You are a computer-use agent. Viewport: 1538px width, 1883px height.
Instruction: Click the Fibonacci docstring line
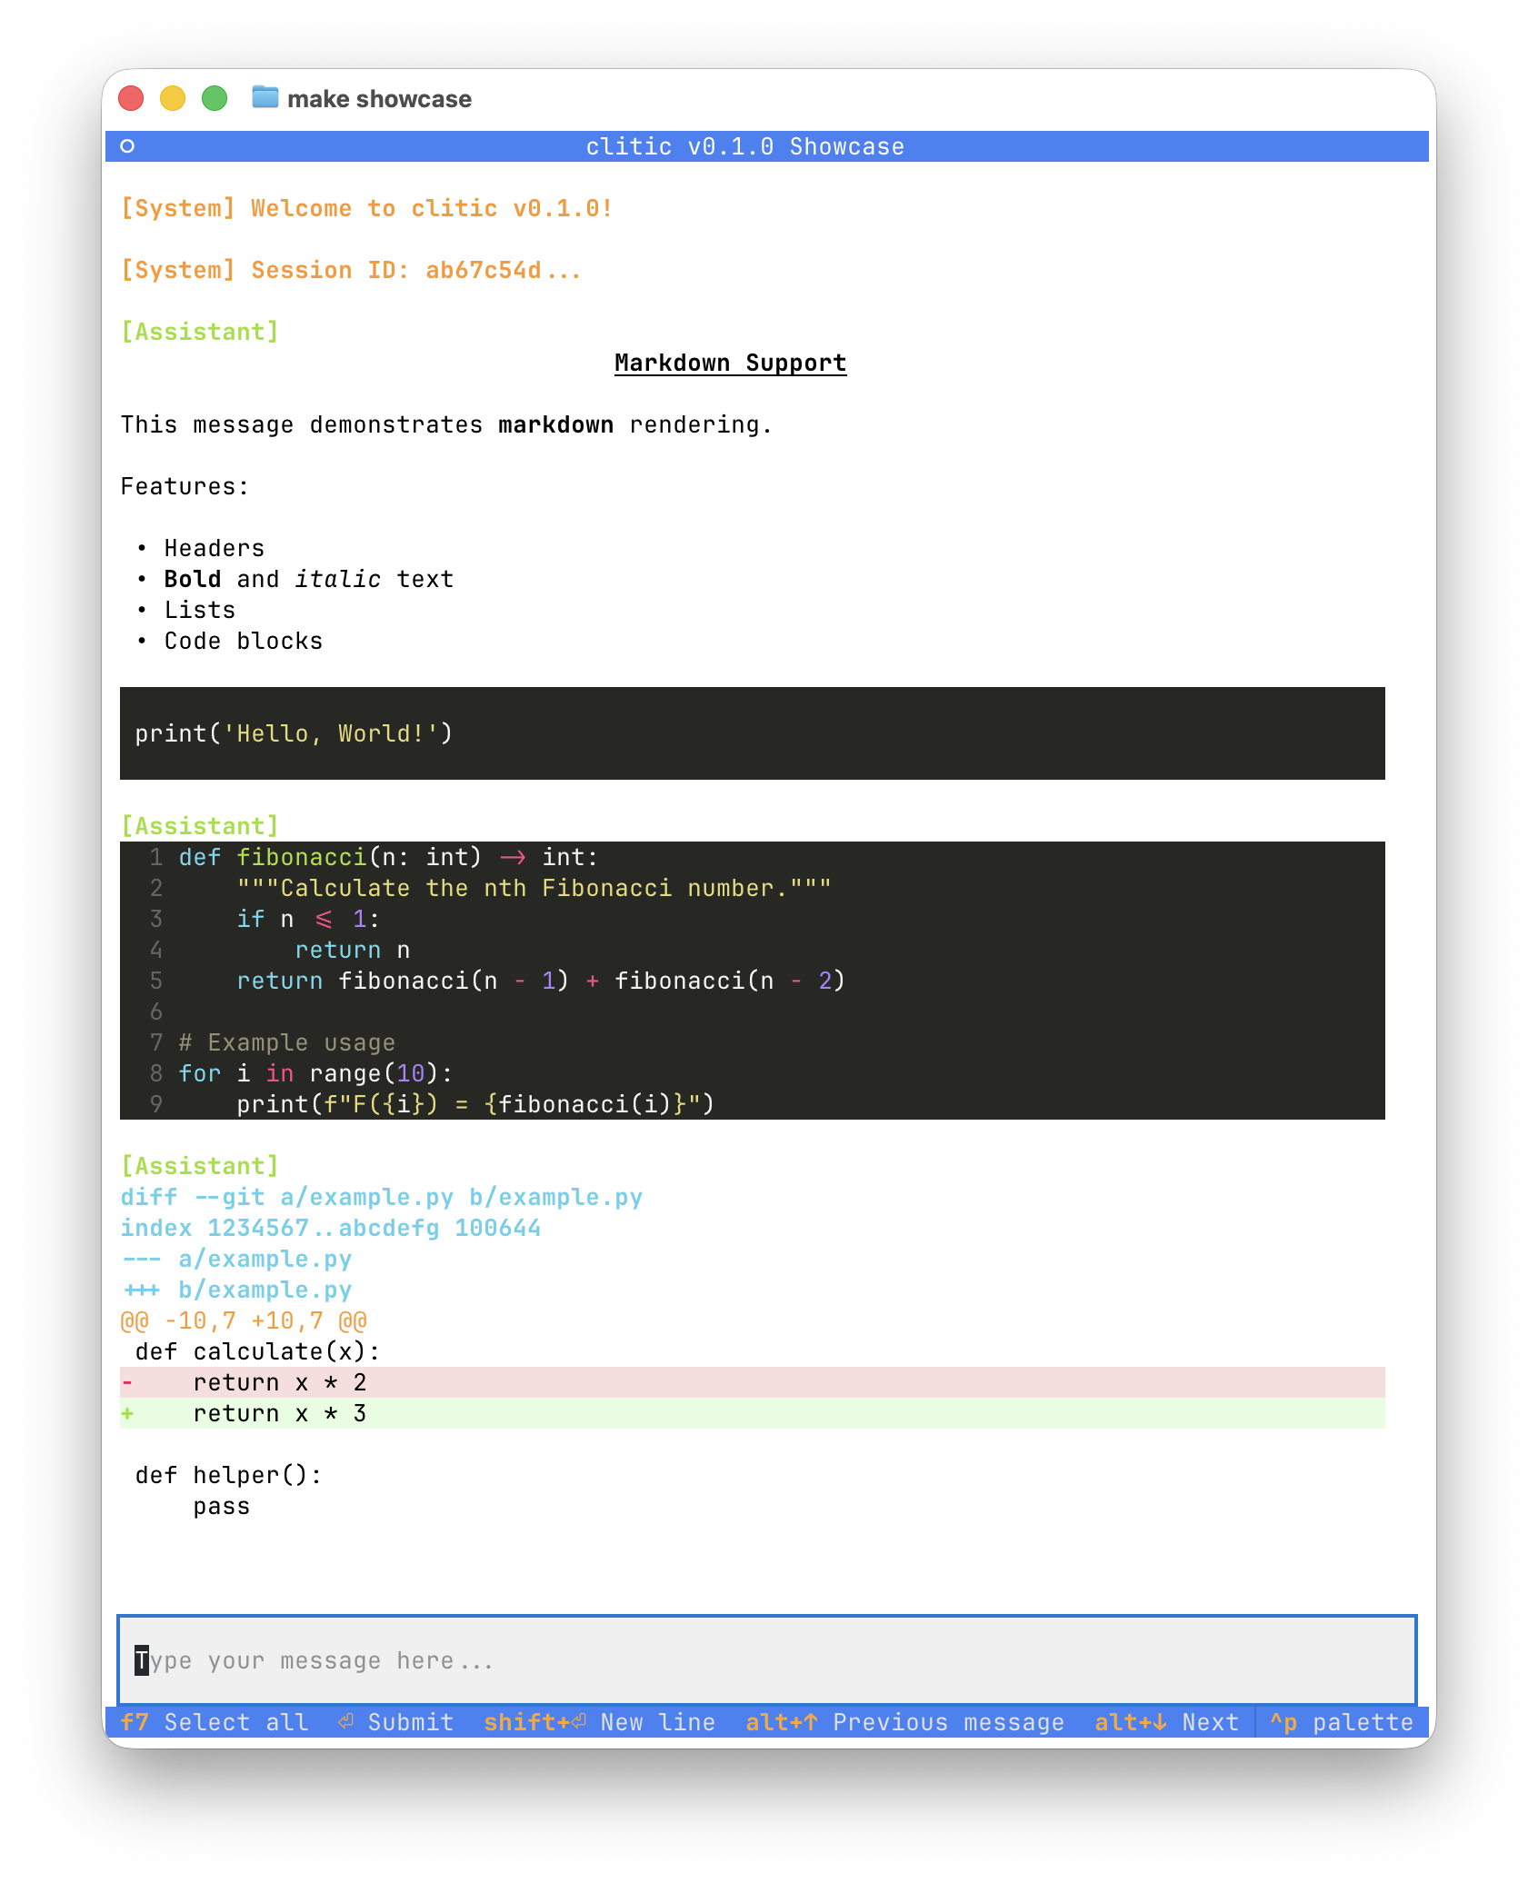(x=534, y=888)
